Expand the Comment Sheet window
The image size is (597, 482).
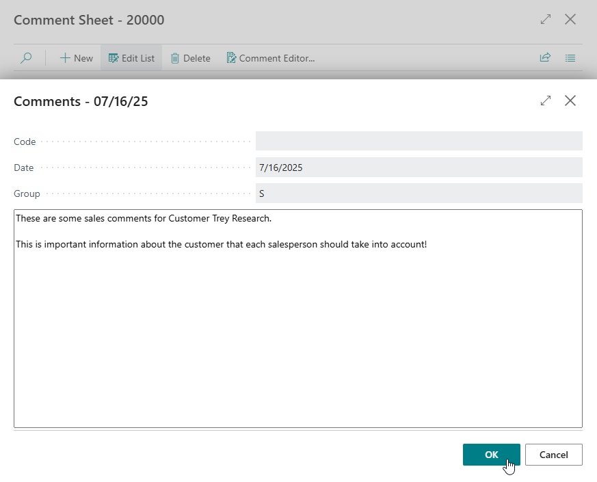pos(546,19)
